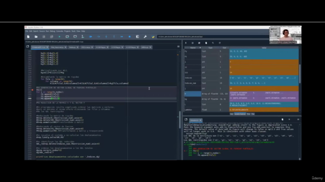Click the Variable Explorer save as icon

[199, 43]
